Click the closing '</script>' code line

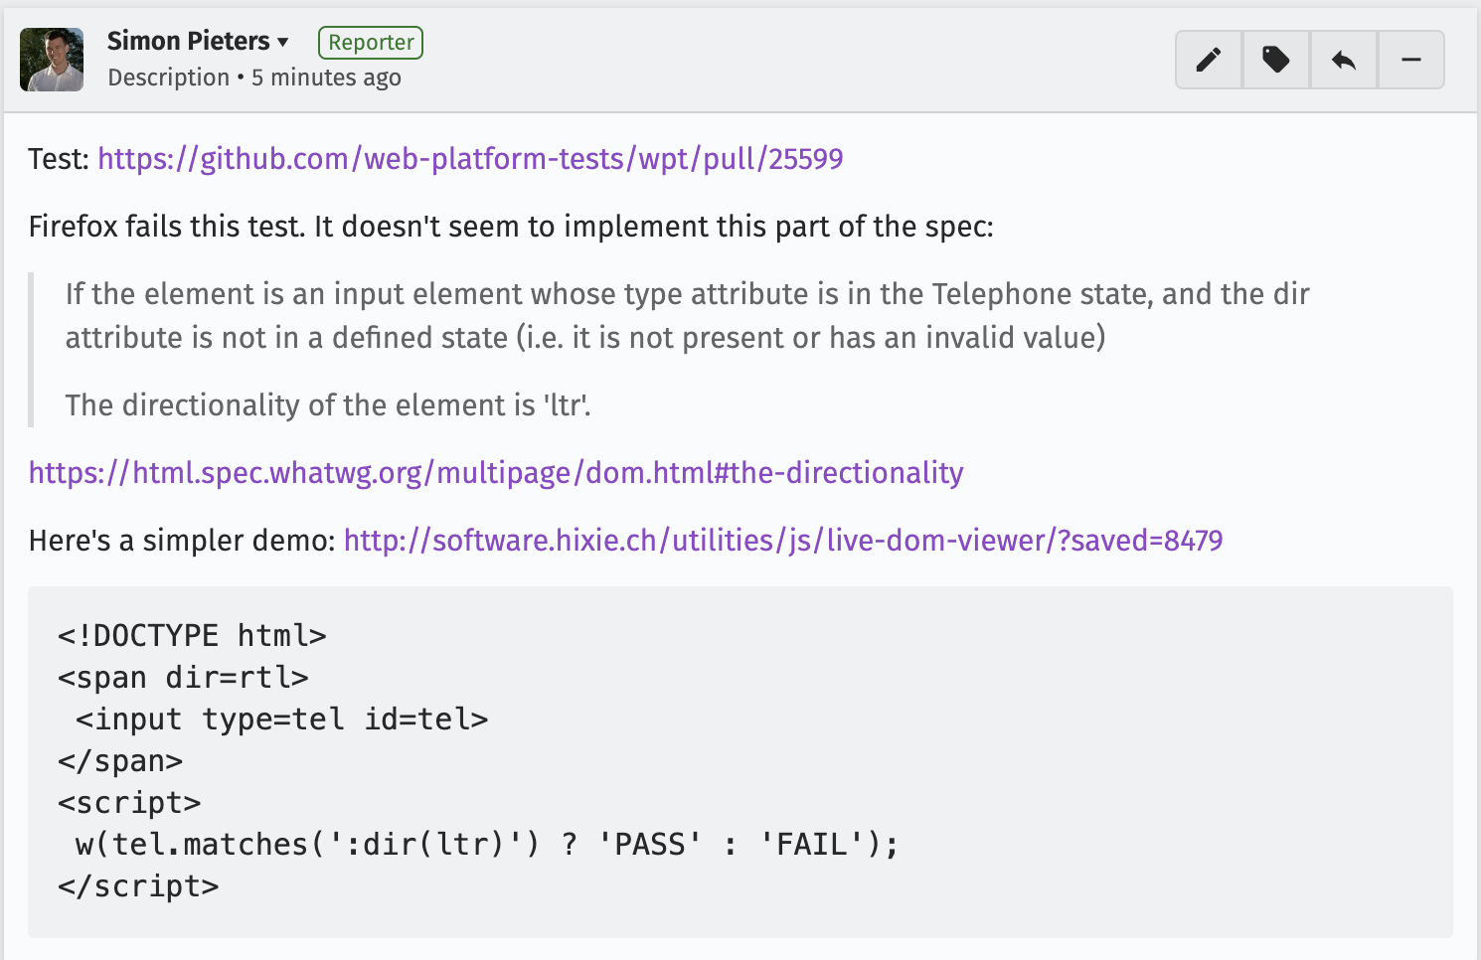coord(138,885)
